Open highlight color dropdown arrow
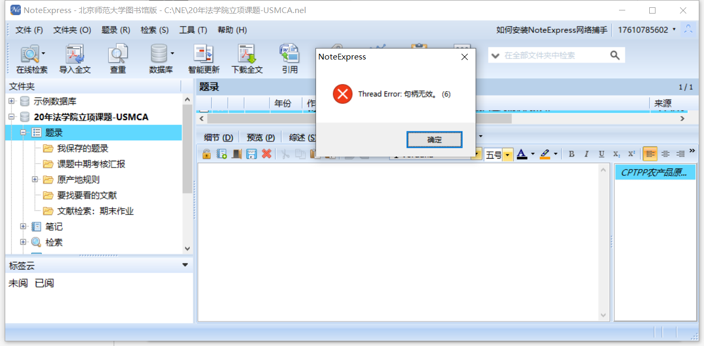Viewport: 704px width, 346px height. [x=556, y=154]
